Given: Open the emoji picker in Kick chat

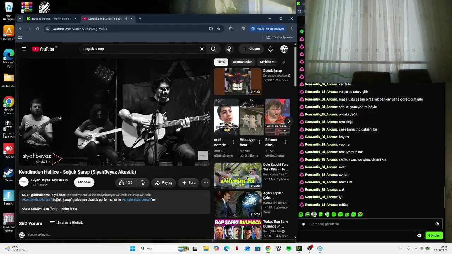Looking at the screenshot, I should click(437, 224).
